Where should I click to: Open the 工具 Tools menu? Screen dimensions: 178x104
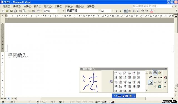coord(58,6)
